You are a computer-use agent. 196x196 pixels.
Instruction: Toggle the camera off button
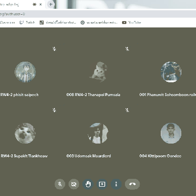(74, 184)
